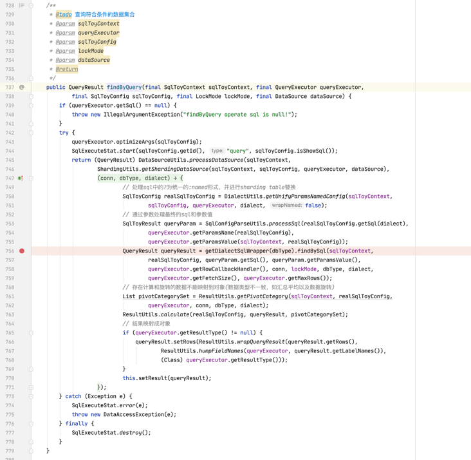Toggle rendered doc view icon on line 728

[x=22, y=5]
